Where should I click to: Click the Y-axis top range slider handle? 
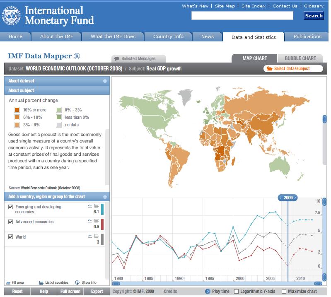click(x=324, y=202)
